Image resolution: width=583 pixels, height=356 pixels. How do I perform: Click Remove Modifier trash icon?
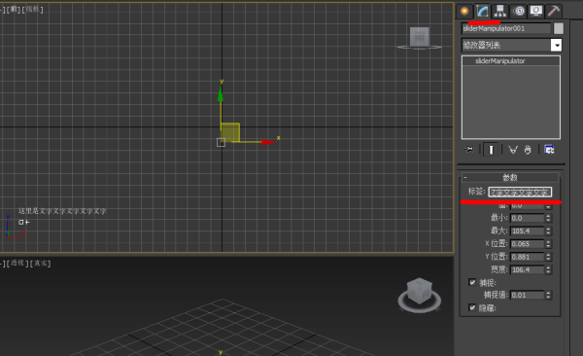[x=528, y=150]
